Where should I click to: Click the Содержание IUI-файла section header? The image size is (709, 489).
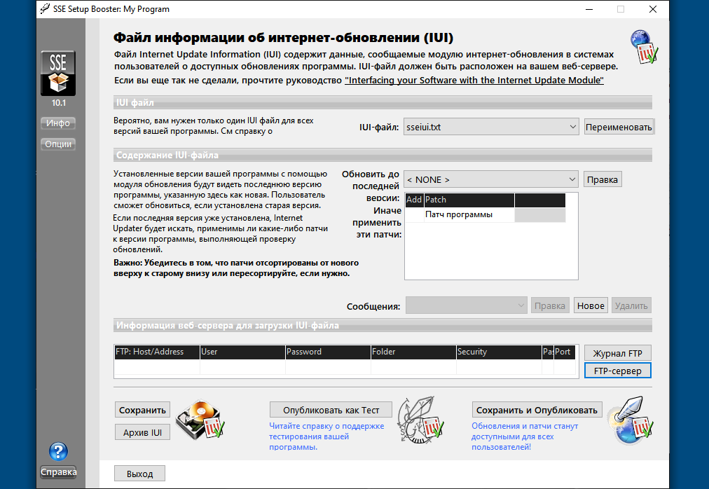[383, 155]
